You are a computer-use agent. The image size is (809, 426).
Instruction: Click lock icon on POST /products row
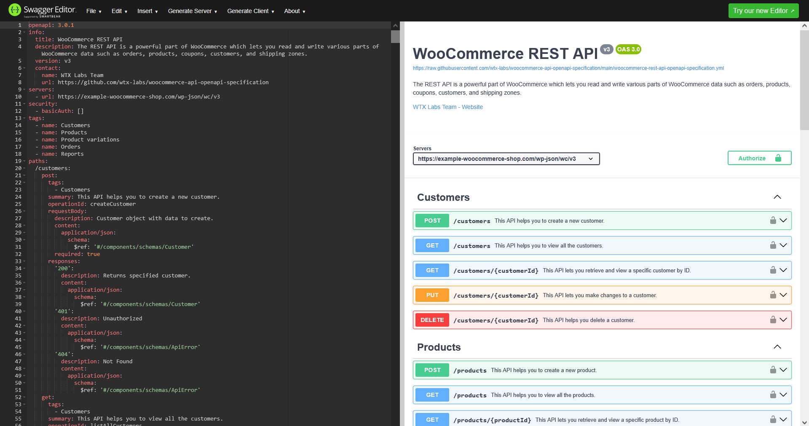[773, 370]
